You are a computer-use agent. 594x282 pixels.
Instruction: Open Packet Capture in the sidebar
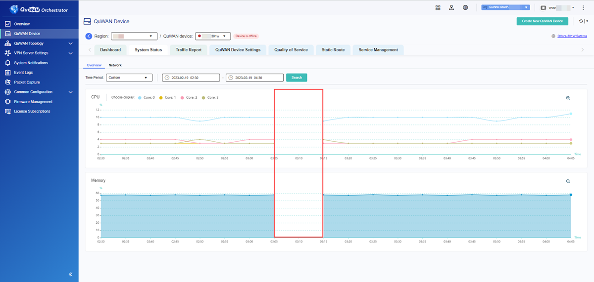coord(39,82)
